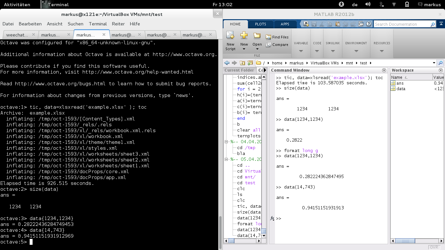Click the Find Files icon
445x250 pixels.
pyautogui.click(x=268, y=37)
